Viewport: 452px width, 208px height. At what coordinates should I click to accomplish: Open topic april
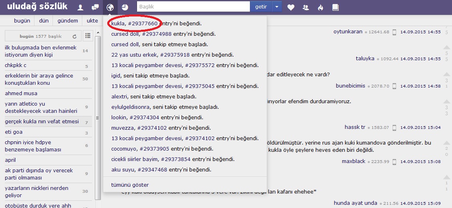click(10, 160)
